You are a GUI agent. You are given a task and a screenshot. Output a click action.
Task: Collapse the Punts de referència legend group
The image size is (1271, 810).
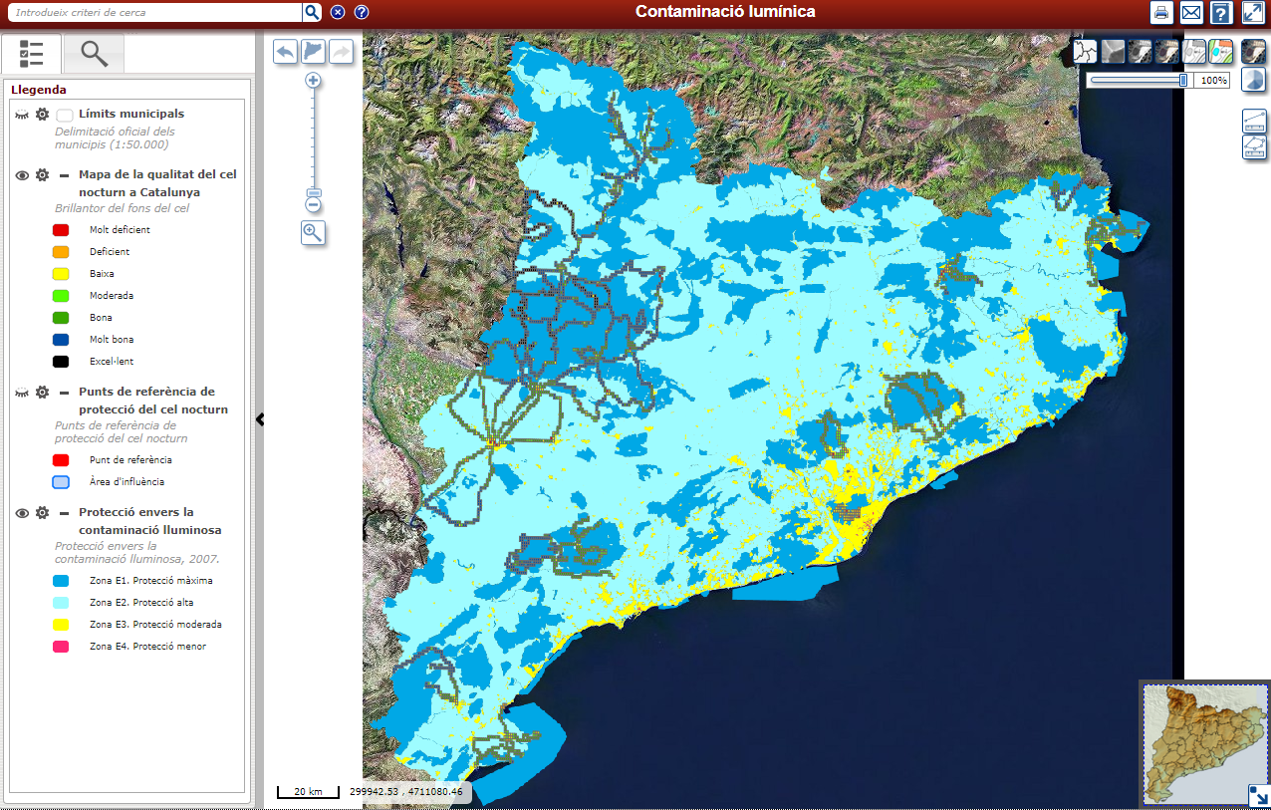pyautogui.click(x=64, y=393)
